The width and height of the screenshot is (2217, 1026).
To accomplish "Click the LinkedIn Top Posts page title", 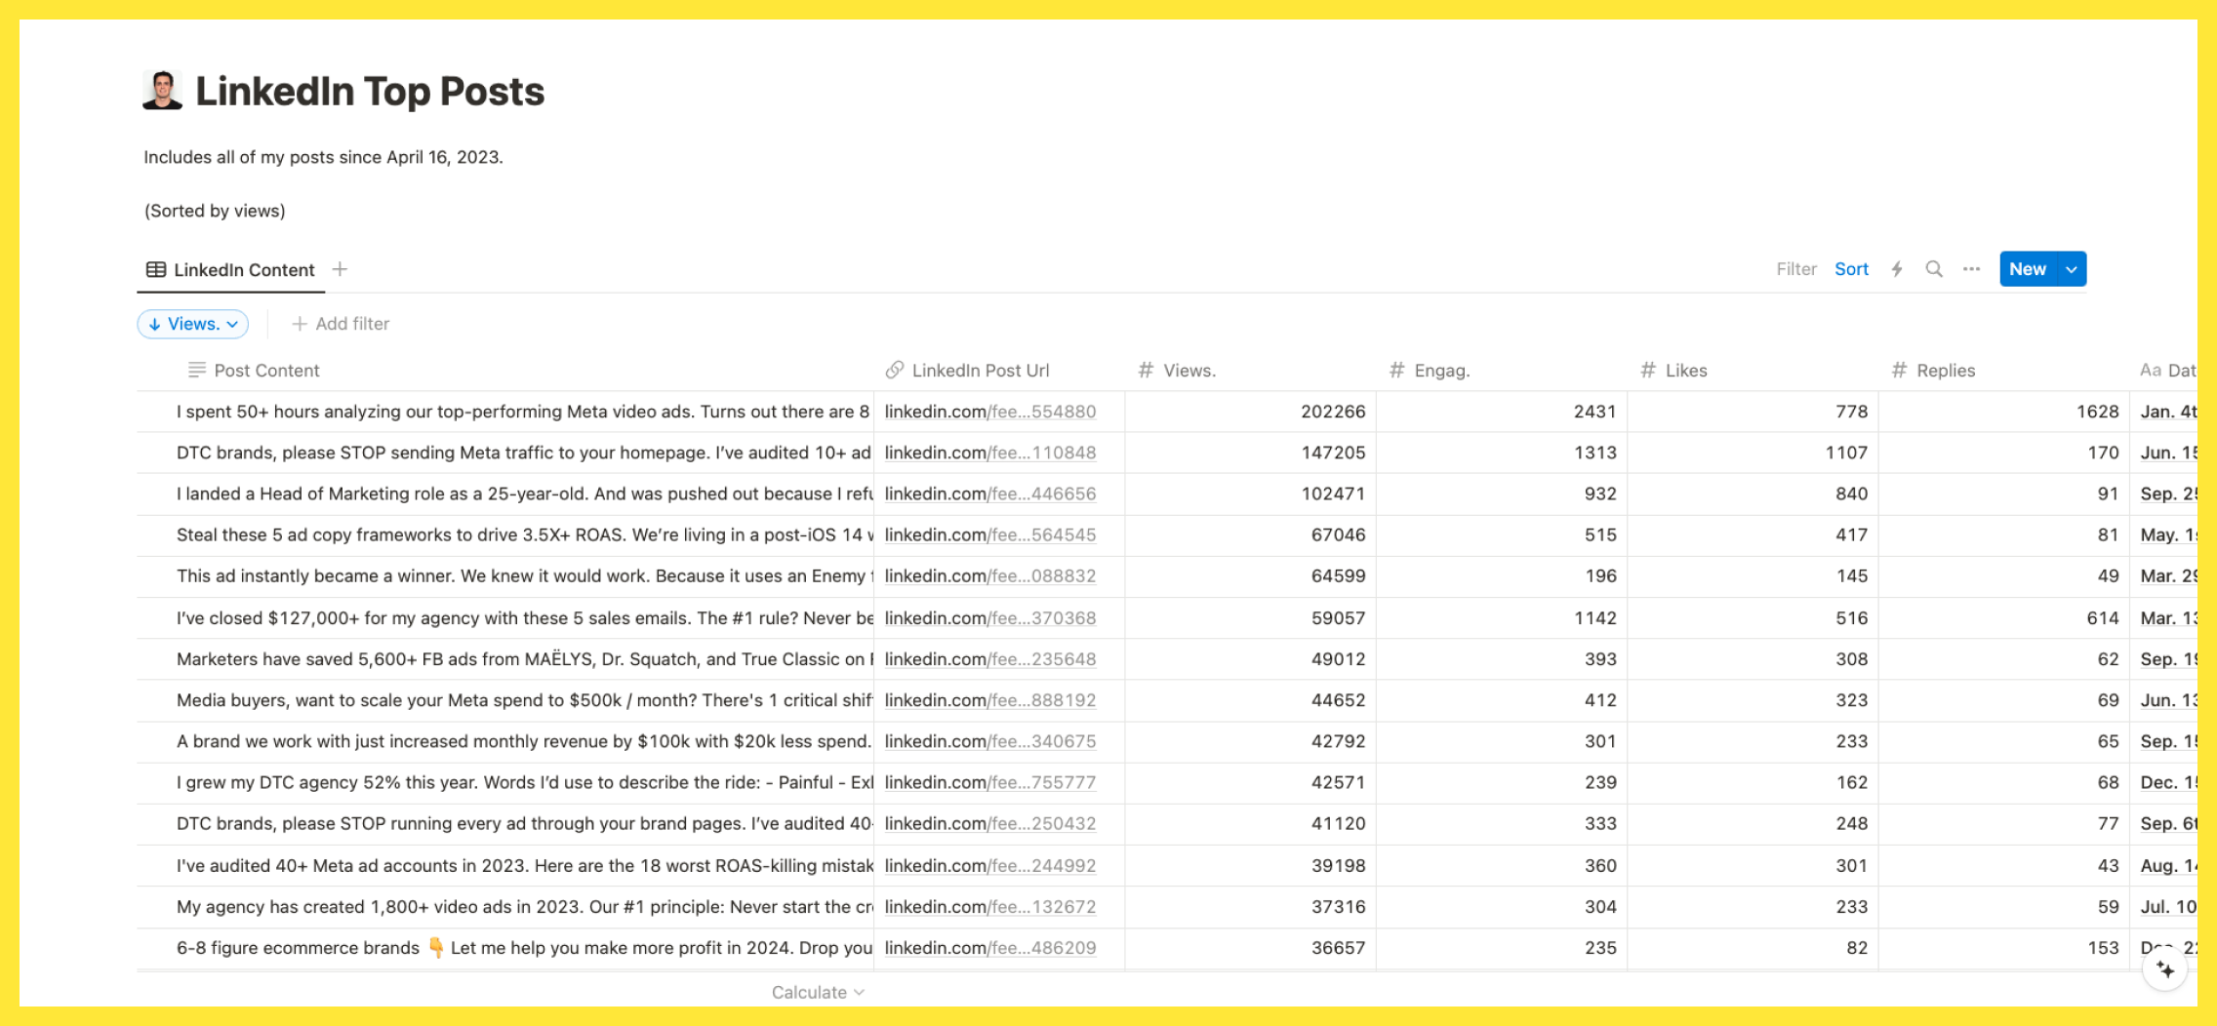I will click(x=370, y=92).
